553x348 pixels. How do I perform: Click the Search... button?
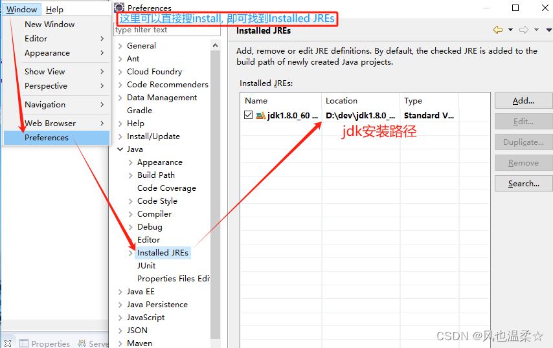tap(523, 184)
